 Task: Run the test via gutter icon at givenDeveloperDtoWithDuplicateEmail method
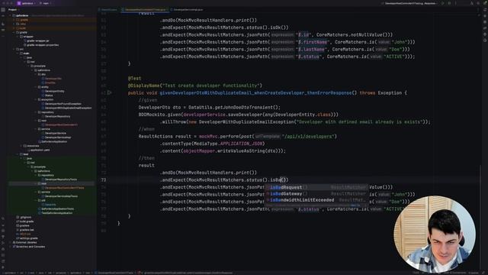point(109,92)
